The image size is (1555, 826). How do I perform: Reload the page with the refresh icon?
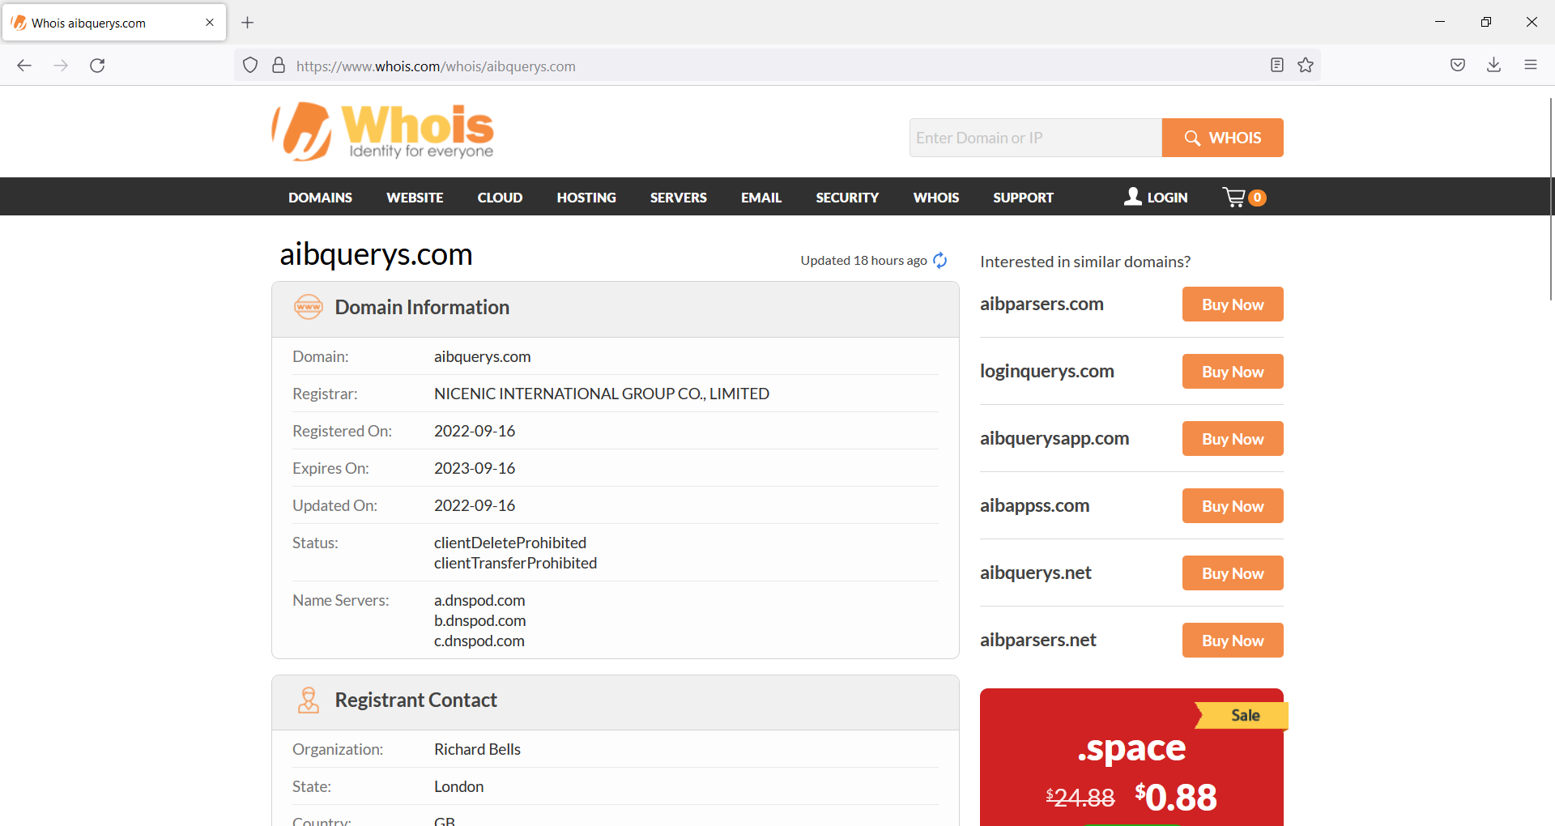point(97,66)
